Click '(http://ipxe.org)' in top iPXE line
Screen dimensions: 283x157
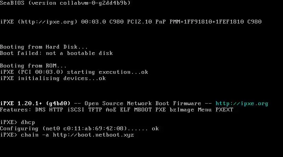click(48, 22)
